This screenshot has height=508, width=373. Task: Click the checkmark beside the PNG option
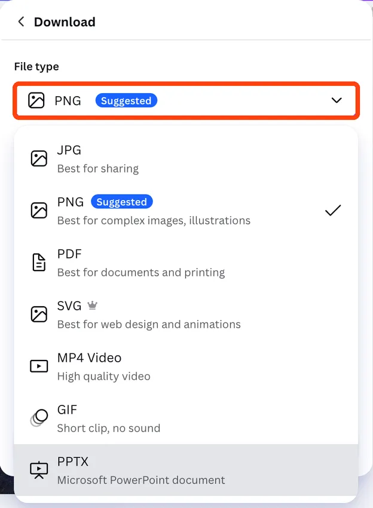pos(333,210)
